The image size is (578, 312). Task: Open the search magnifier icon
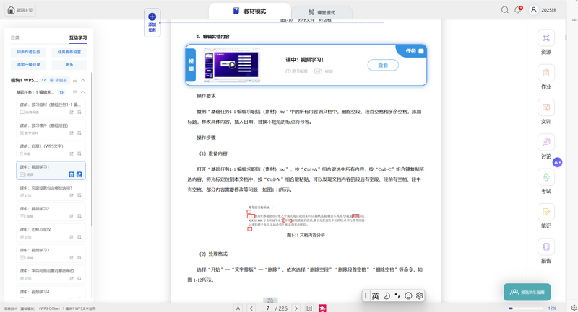pos(504,10)
